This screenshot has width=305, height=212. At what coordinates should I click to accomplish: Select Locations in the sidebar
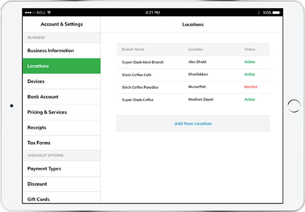click(x=61, y=66)
